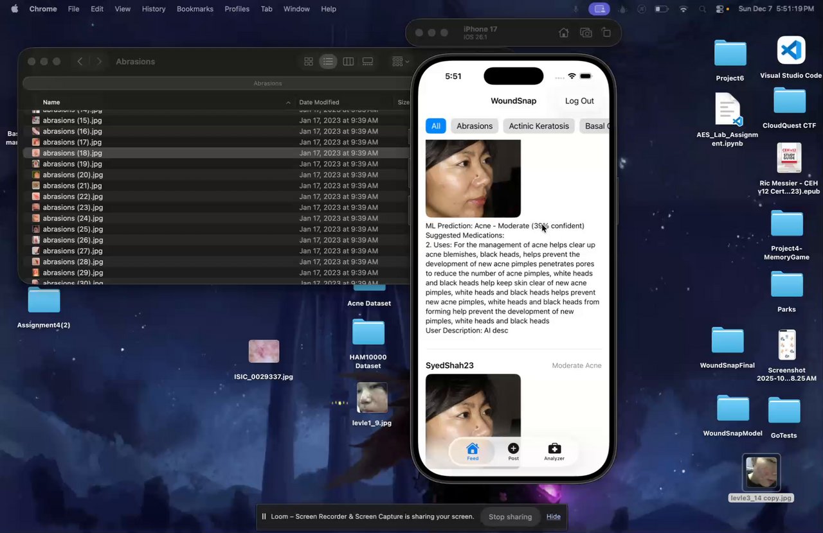Toggle sort order arrow on Name column
823x533 pixels.
288,103
